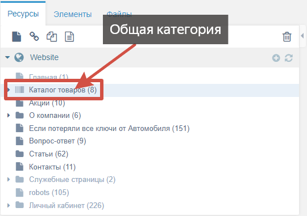This screenshot has height=216, width=307.
Task: Select Каталог товаров (8) resource
Action: 63,90
